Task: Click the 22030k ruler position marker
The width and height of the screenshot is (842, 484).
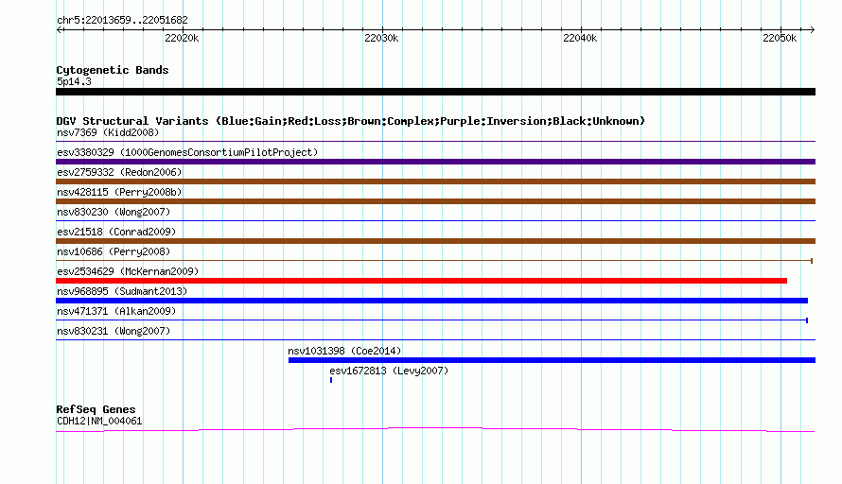Action: point(381,38)
